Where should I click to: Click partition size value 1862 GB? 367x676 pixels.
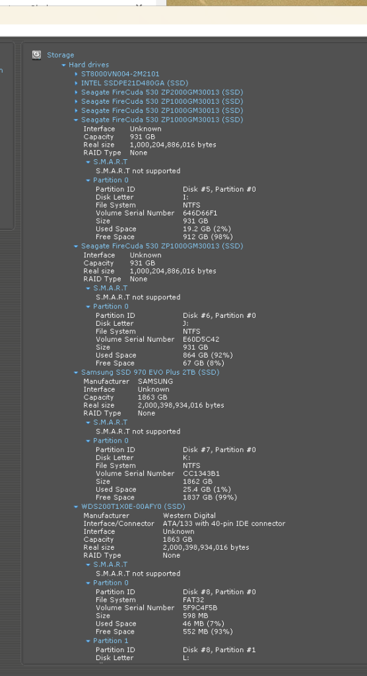tap(198, 482)
